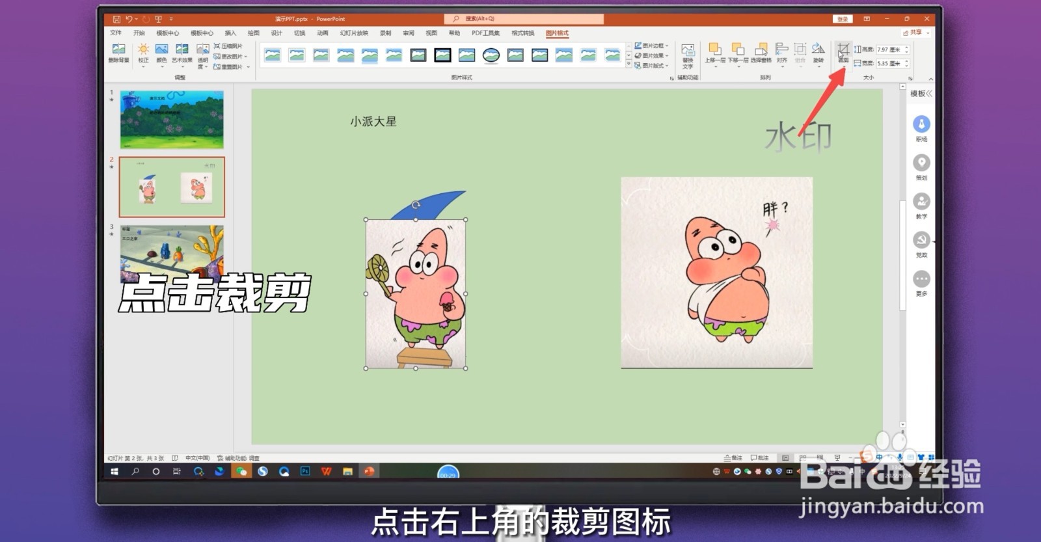
Task: Click Reset Picture (重置图片)
Action: [x=230, y=66]
